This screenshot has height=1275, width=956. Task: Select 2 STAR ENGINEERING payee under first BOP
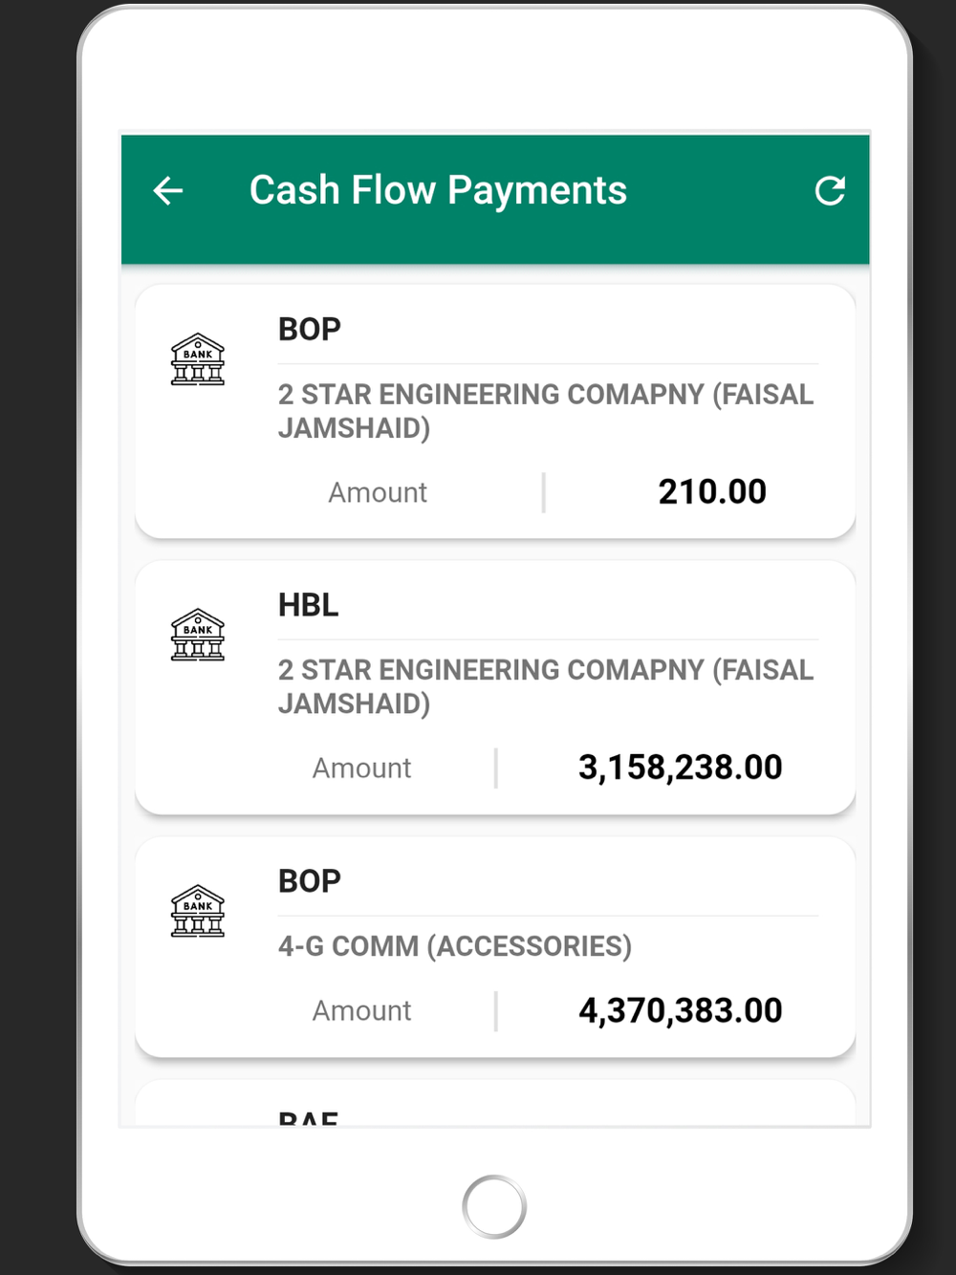coord(546,411)
